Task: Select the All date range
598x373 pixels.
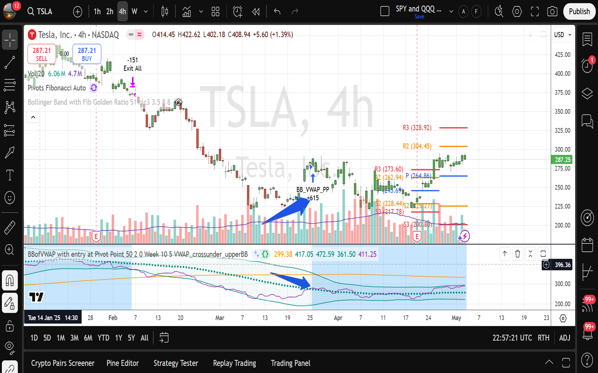Action: [145, 338]
